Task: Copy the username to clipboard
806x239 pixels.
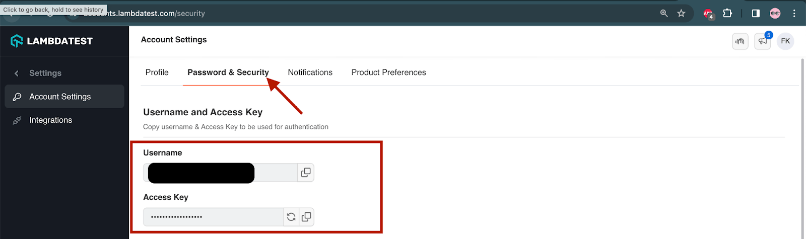Action: click(x=306, y=173)
